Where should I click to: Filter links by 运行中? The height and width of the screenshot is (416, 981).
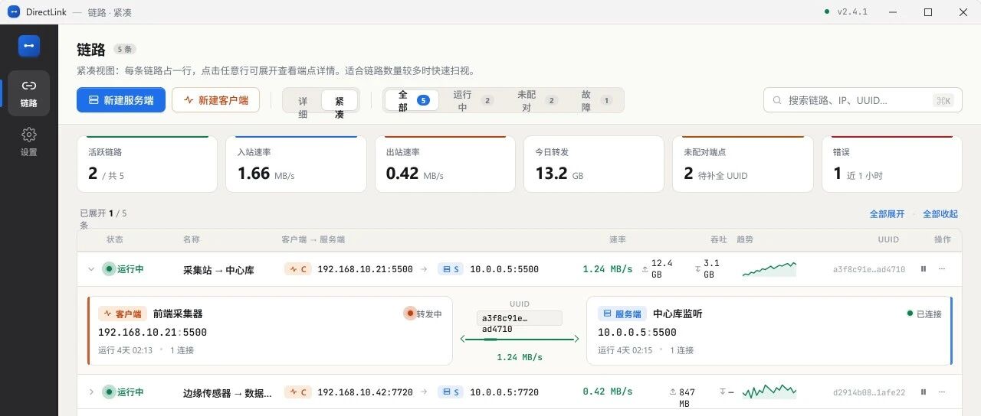point(472,100)
